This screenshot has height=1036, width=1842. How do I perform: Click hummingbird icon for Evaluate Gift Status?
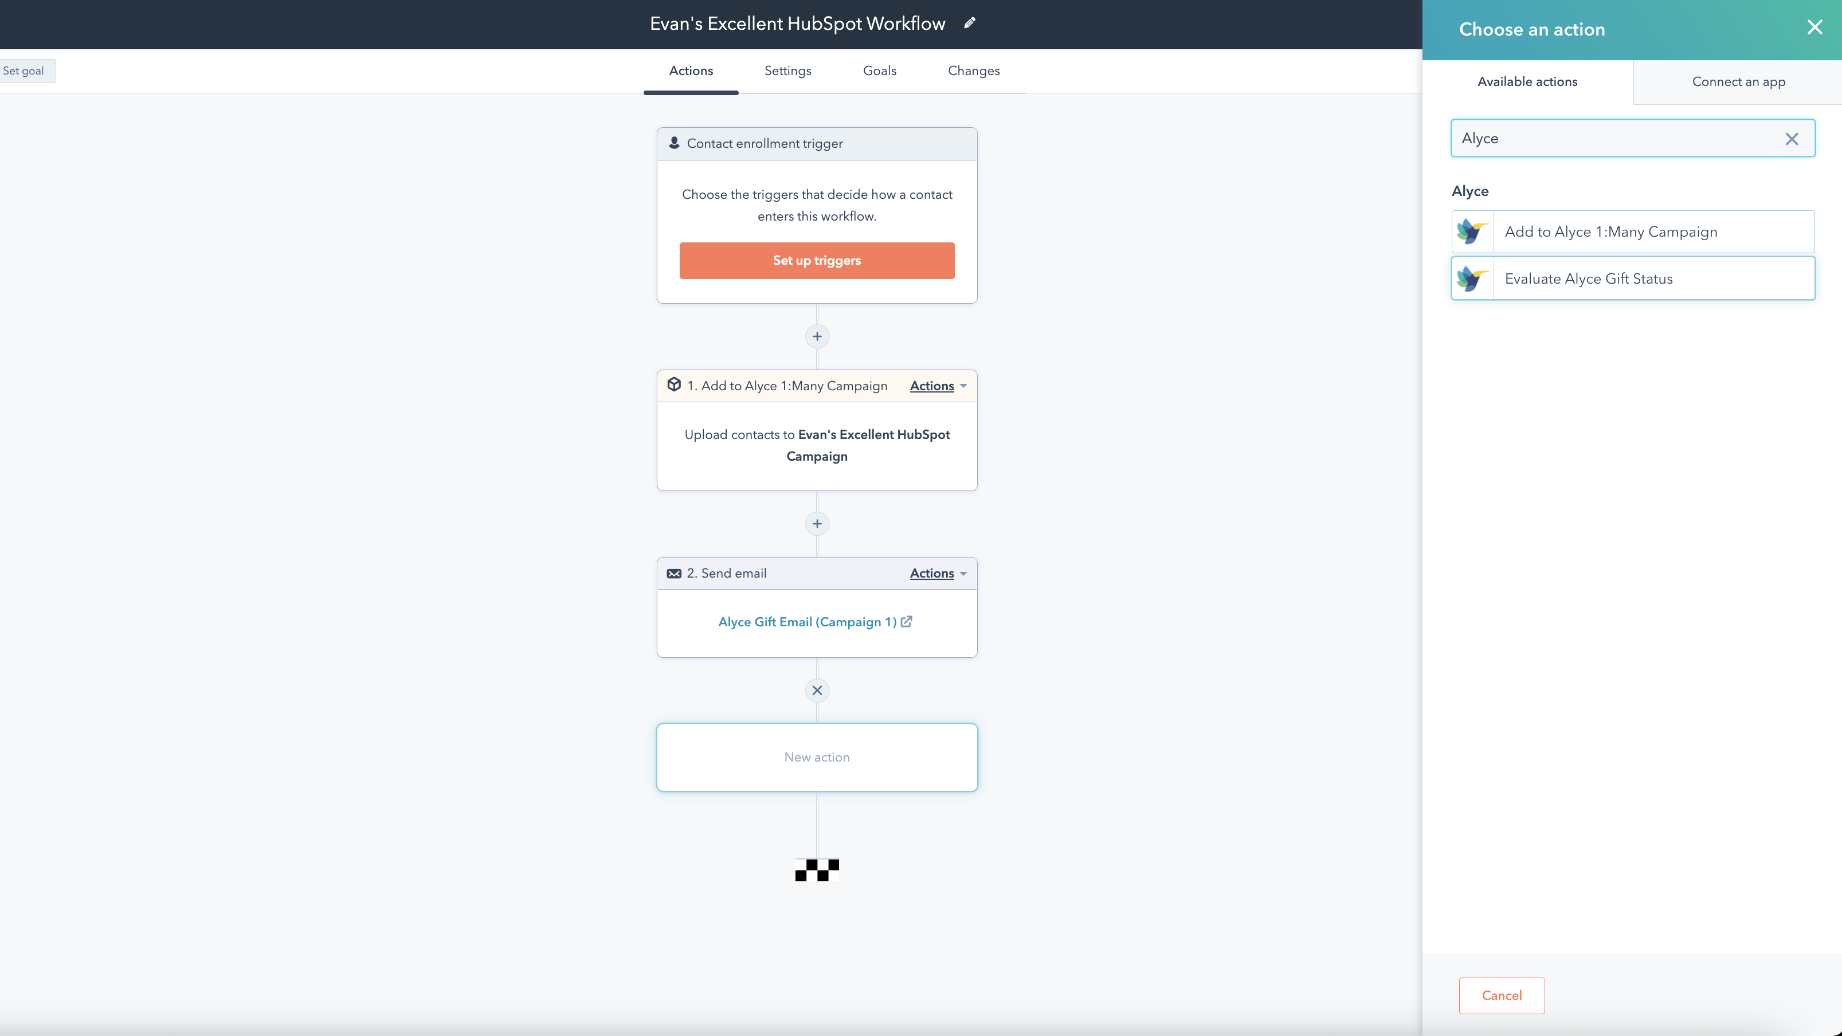click(x=1472, y=279)
